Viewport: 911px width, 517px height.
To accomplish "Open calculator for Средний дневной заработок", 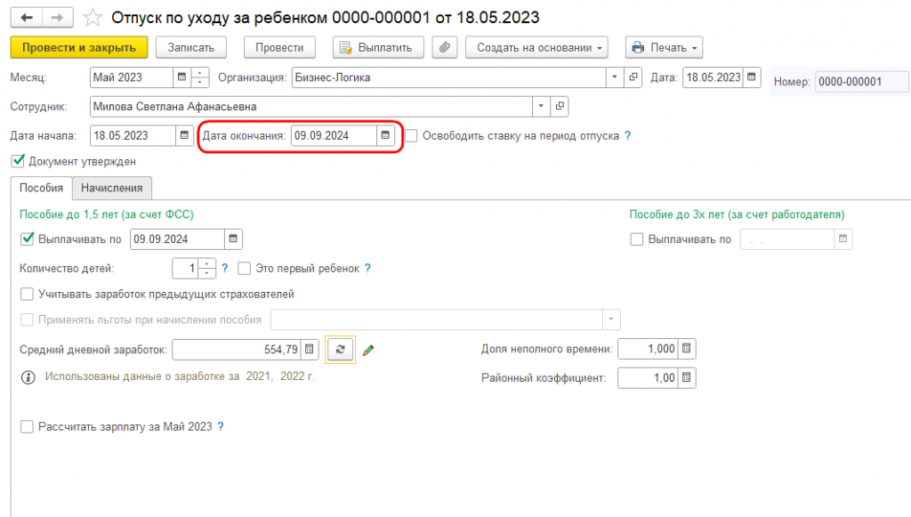I will pos(310,349).
